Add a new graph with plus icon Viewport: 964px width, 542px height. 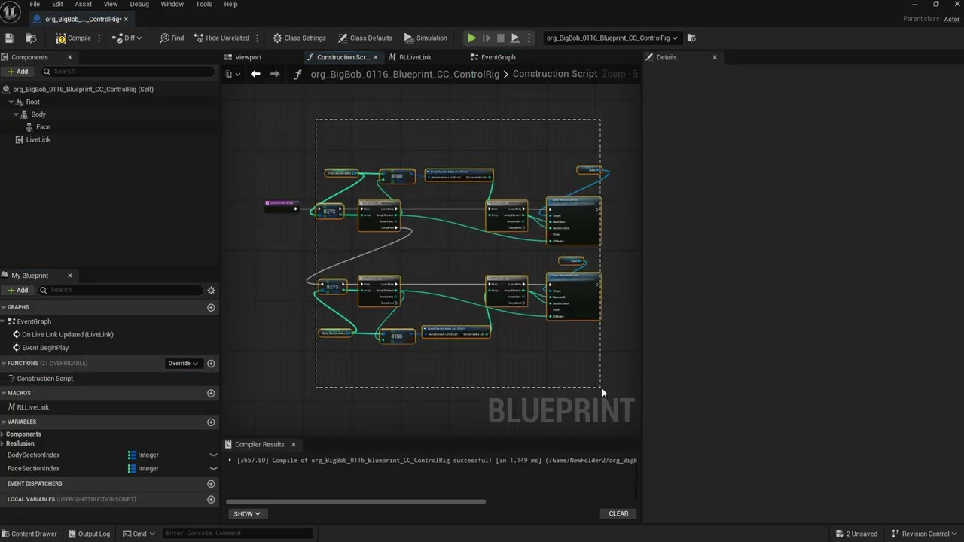pyautogui.click(x=211, y=307)
